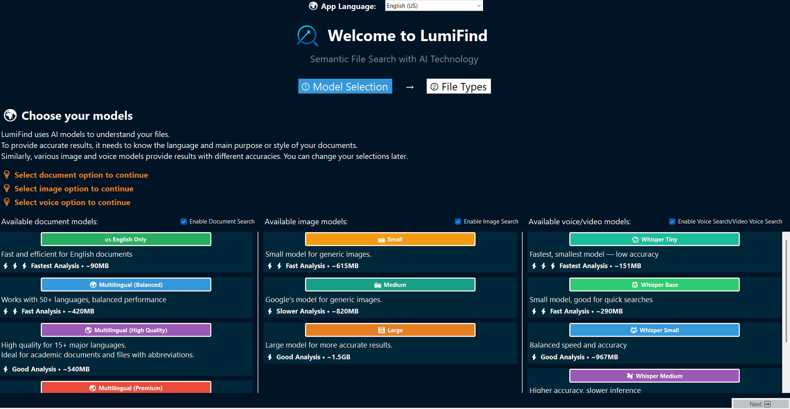Open the App Language dropdown
The height and width of the screenshot is (409, 790).
(434, 5)
